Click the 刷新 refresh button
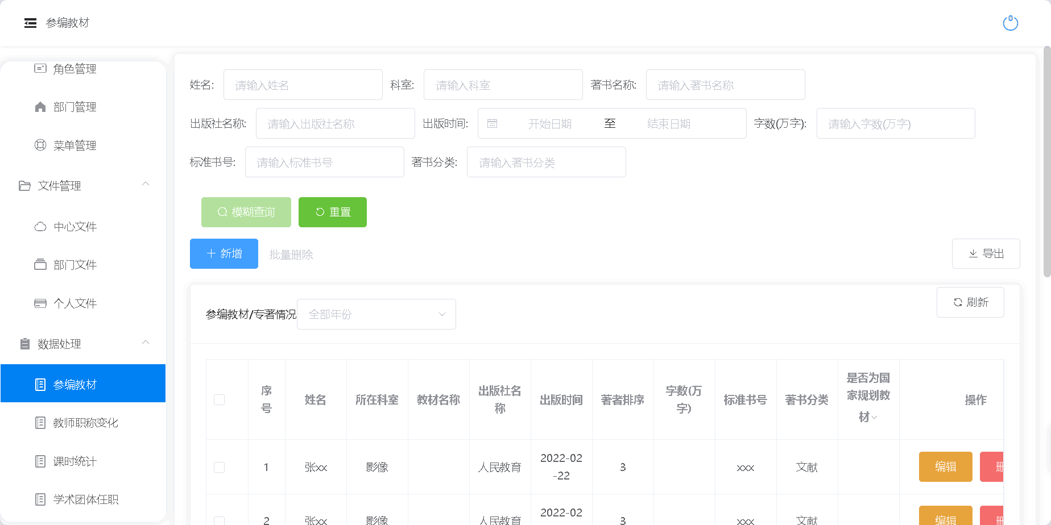 coord(970,302)
